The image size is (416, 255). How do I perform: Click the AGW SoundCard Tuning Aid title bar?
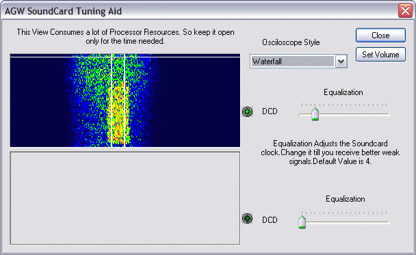(199, 11)
